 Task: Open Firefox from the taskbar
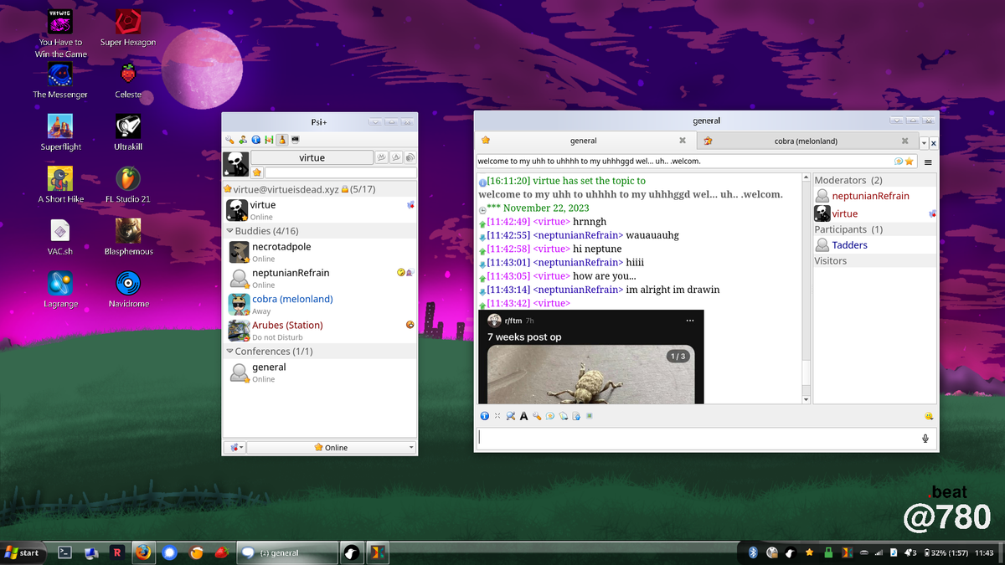[143, 552]
